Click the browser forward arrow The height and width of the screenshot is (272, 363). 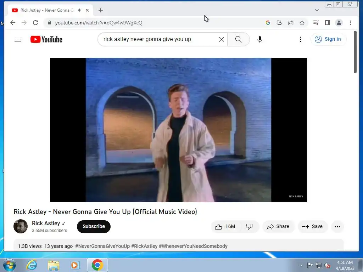[x=24, y=23]
